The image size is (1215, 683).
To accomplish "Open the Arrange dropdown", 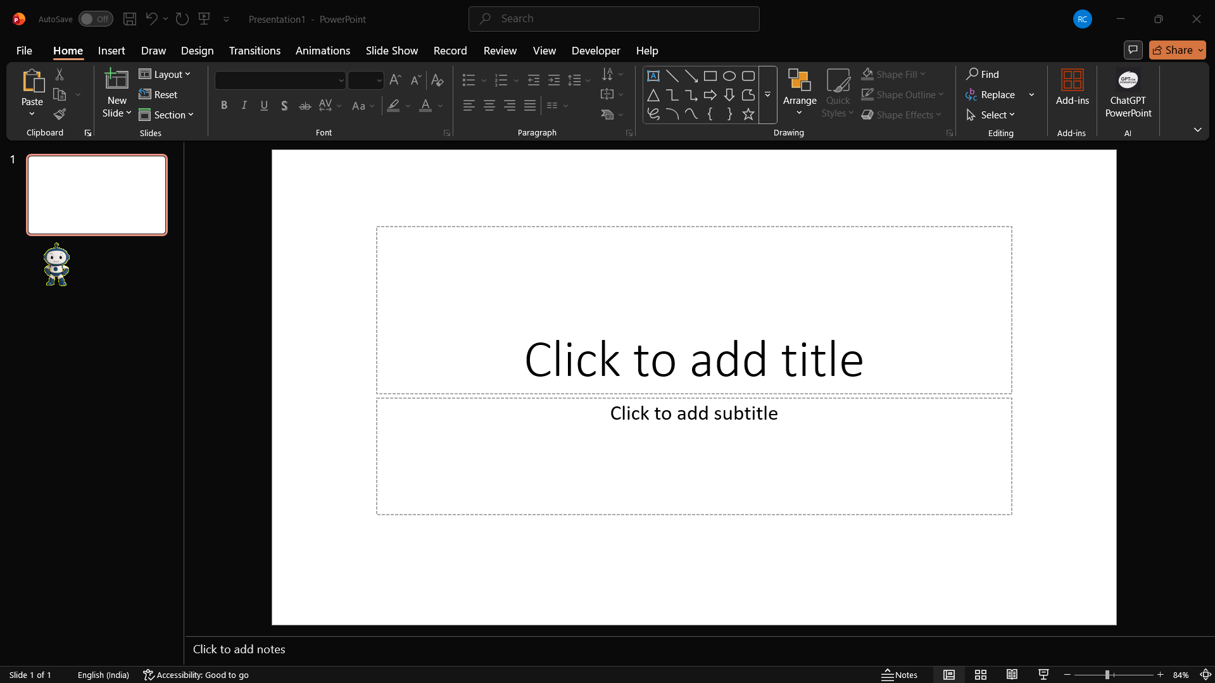I will pos(800,94).
